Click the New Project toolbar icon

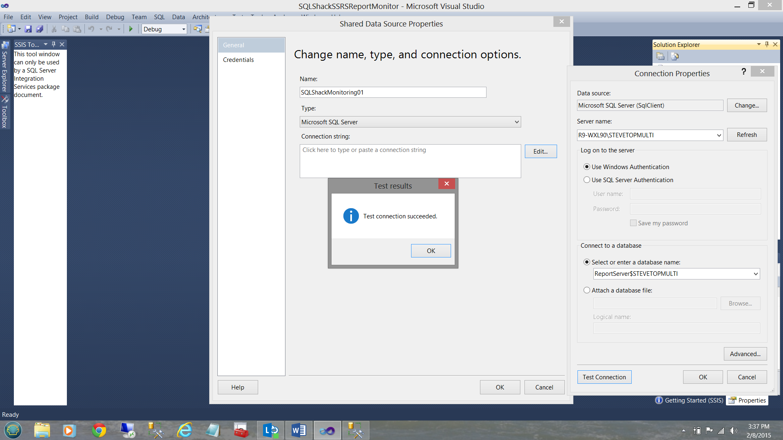coord(11,29)
